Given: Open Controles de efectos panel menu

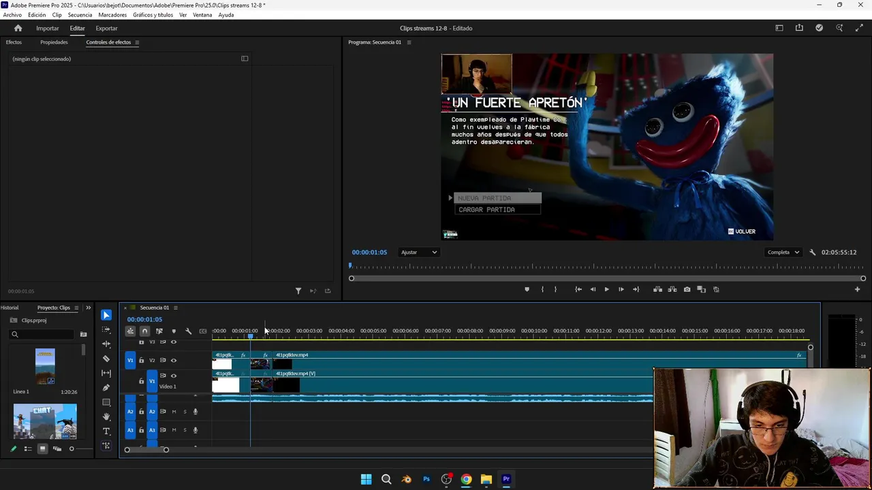Looking at the screenshot, I should pos(137,42).
